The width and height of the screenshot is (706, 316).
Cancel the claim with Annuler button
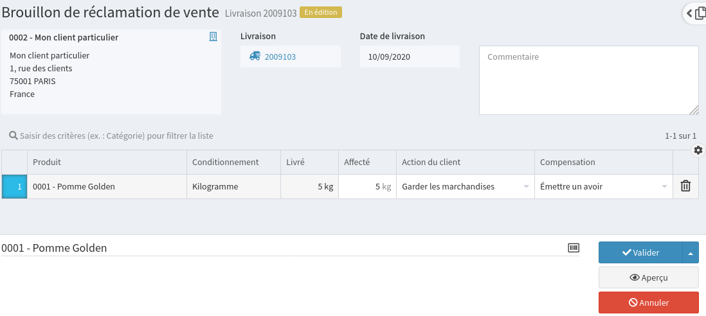click(648, 303)
